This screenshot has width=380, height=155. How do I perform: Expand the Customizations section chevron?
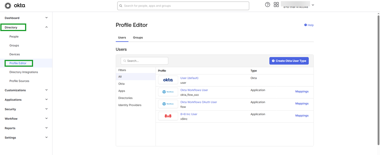click(x=47, y=90)
